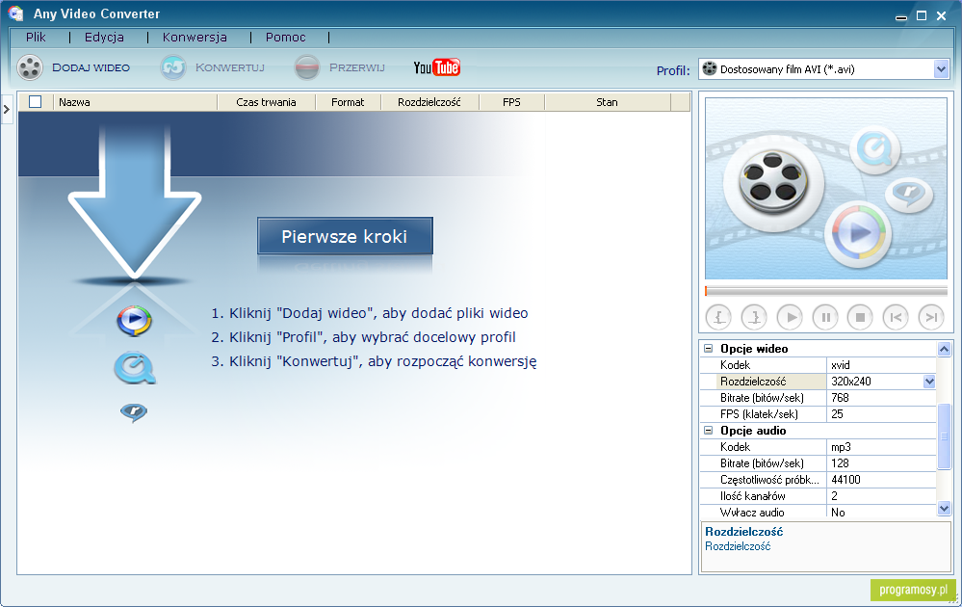Open the Edycja menu

pyautogui.click(x=104, y=38)
